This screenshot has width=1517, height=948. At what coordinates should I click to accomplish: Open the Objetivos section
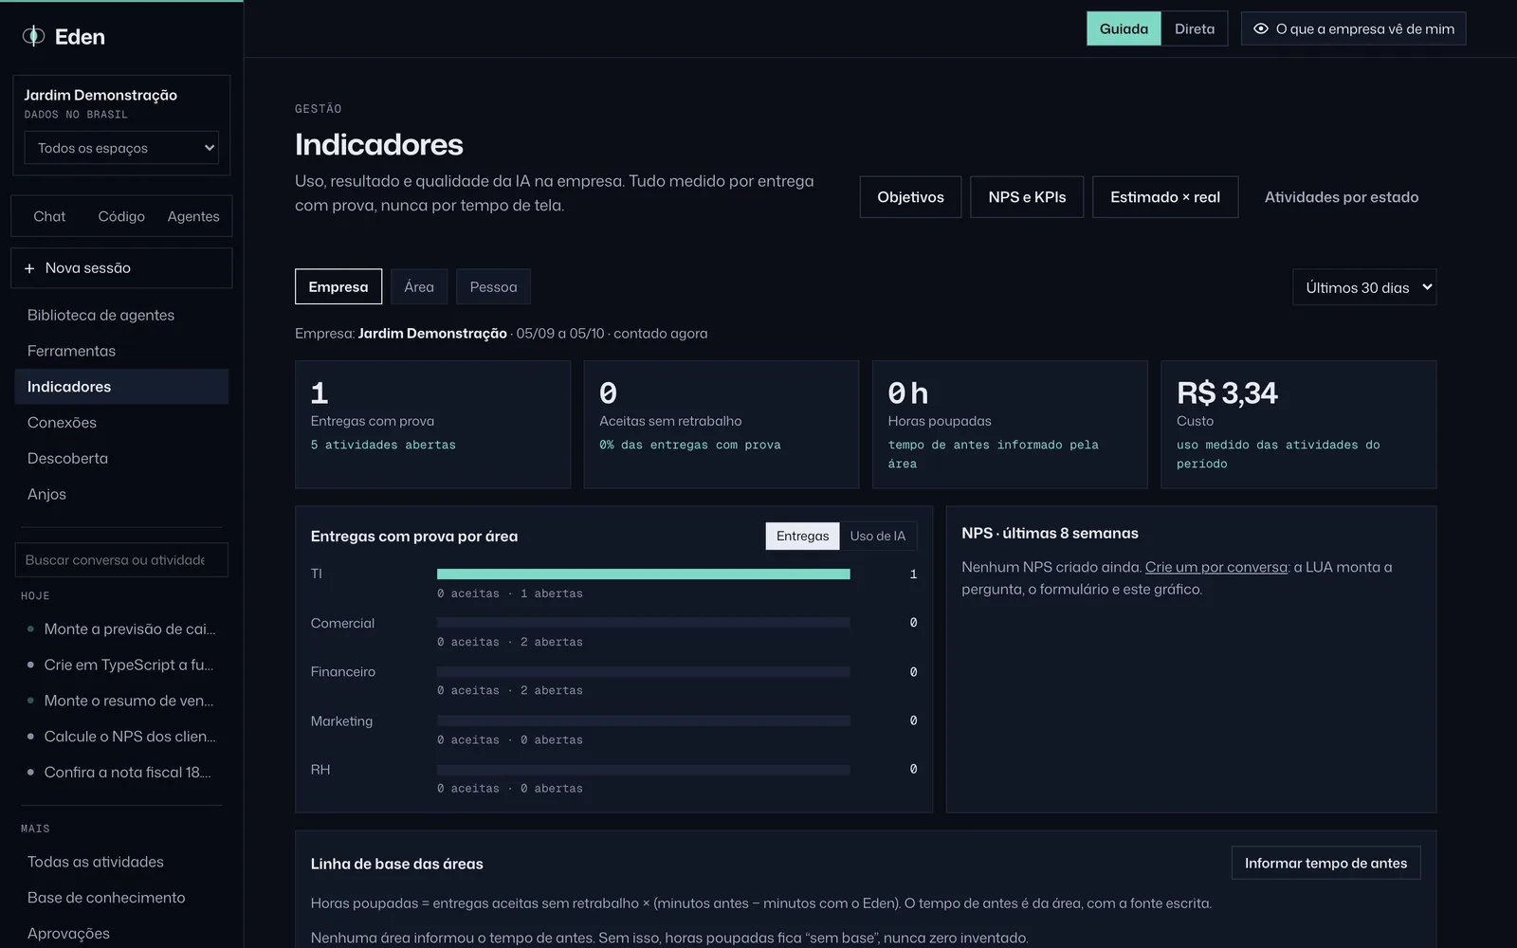tap(910, 197)
